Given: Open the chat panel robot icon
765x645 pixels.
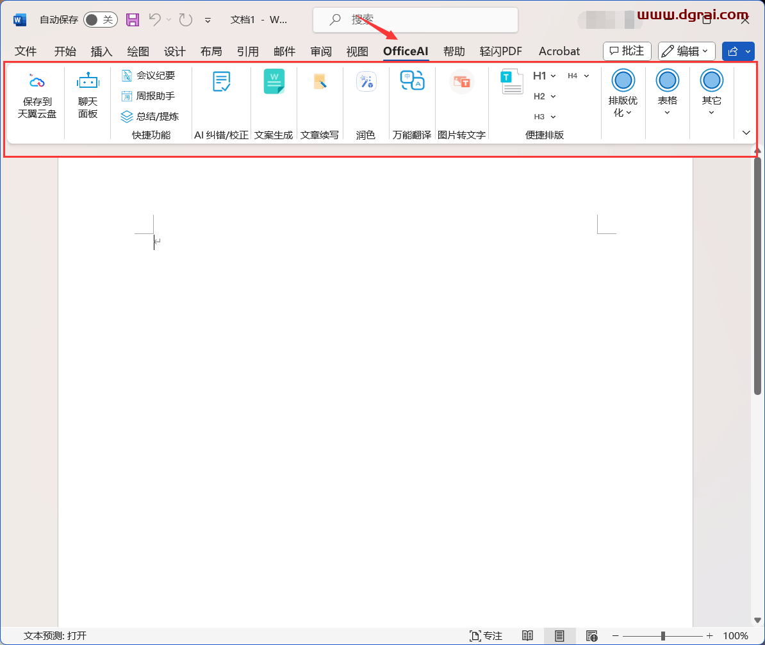Looking at the screenshot, I should point(88,81).
